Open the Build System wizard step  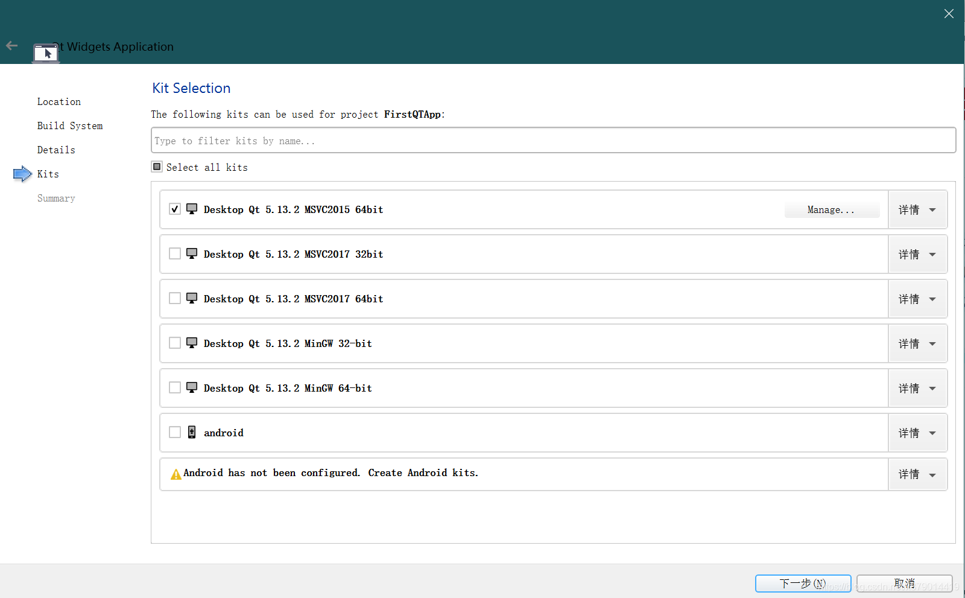click(x=70, y=126)
